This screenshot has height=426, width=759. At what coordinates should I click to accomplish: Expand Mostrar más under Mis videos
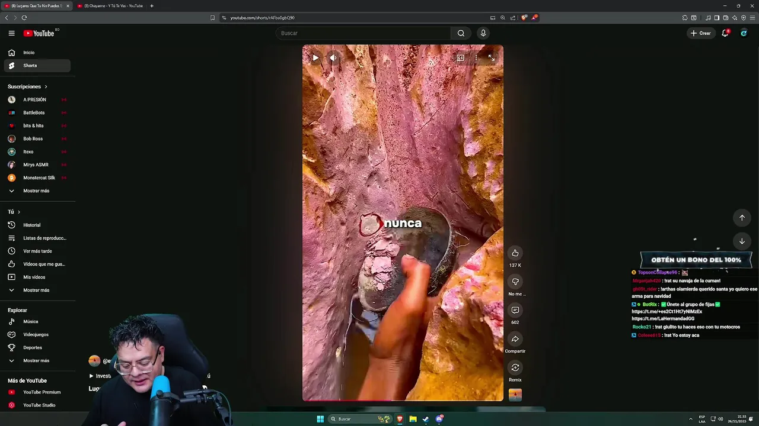36,291
